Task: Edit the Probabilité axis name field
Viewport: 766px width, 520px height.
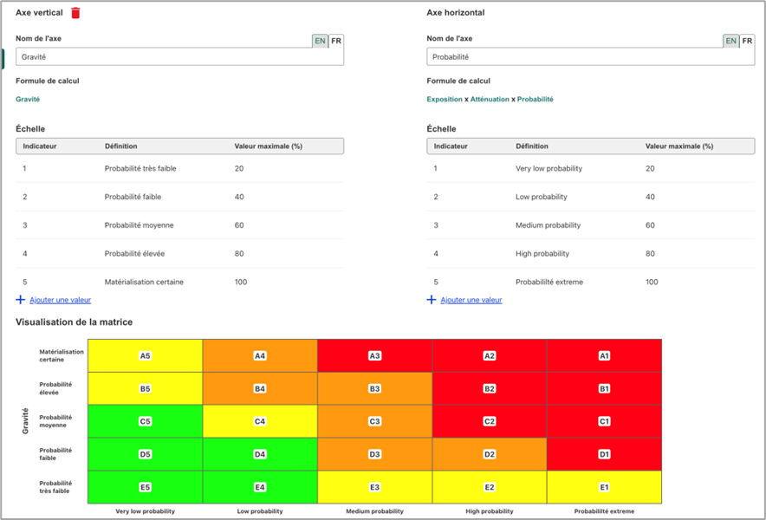Action: coord(591,56)
